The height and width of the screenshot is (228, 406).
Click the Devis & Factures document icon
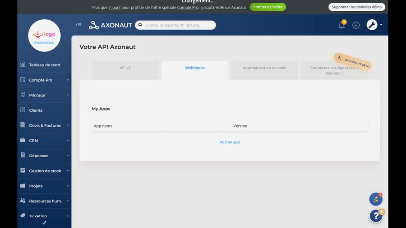pyautogui.click(x=23, y=125)
